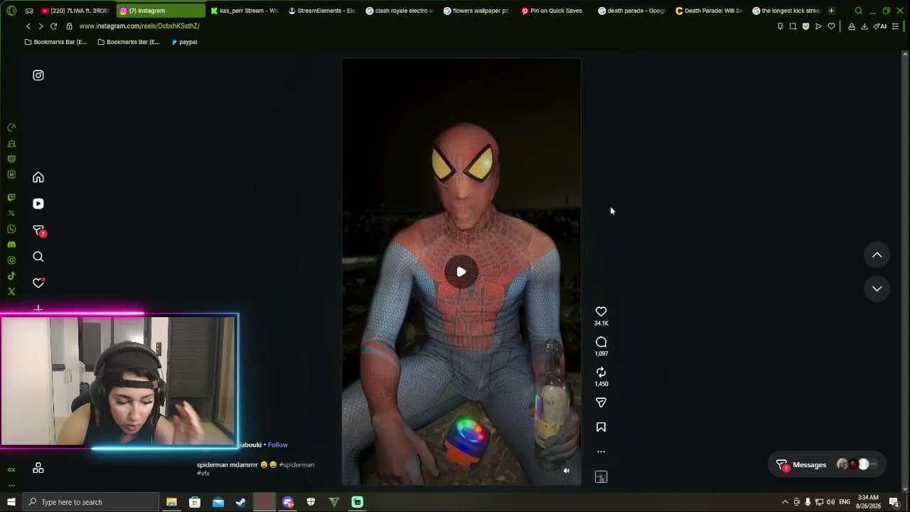Image resolution: width=910 pixels, height=512 pixels.
Task: Open the Reels icon in Instagram sidebar
Action: point(38,204)
